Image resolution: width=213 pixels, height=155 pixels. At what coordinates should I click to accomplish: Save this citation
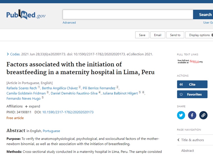coord(142,35)
